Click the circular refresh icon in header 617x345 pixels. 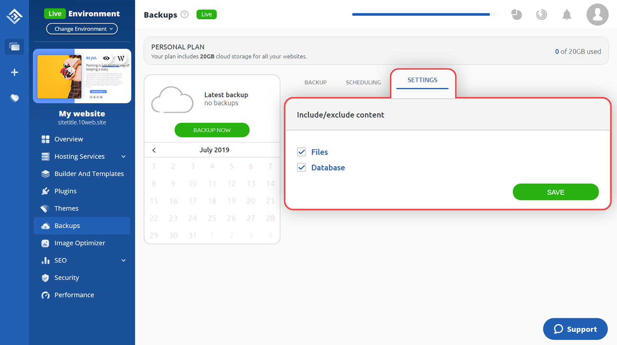541,15
